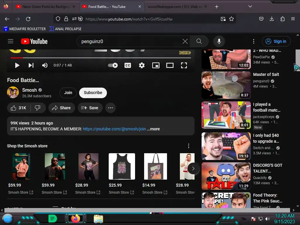Screen dimensions: 300x225
Task: Open the Firefox application menu
Action: (x=293, y=19)
